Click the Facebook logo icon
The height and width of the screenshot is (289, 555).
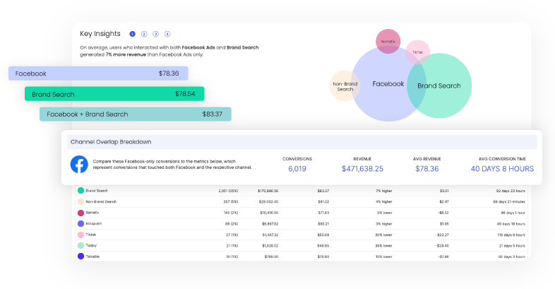coord(79,164)
